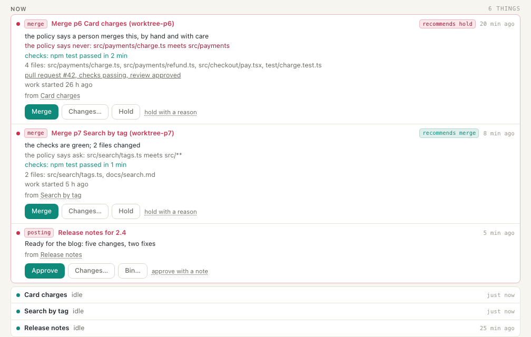
Task: Click the 'merge' tag on p7 Search by tag
Action: click(36, 133)
